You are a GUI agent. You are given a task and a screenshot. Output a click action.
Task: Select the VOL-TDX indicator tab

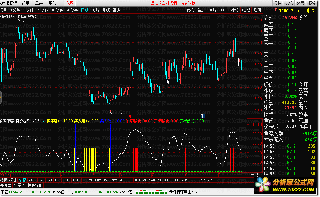pyautogui.click(x=126, y=180)
